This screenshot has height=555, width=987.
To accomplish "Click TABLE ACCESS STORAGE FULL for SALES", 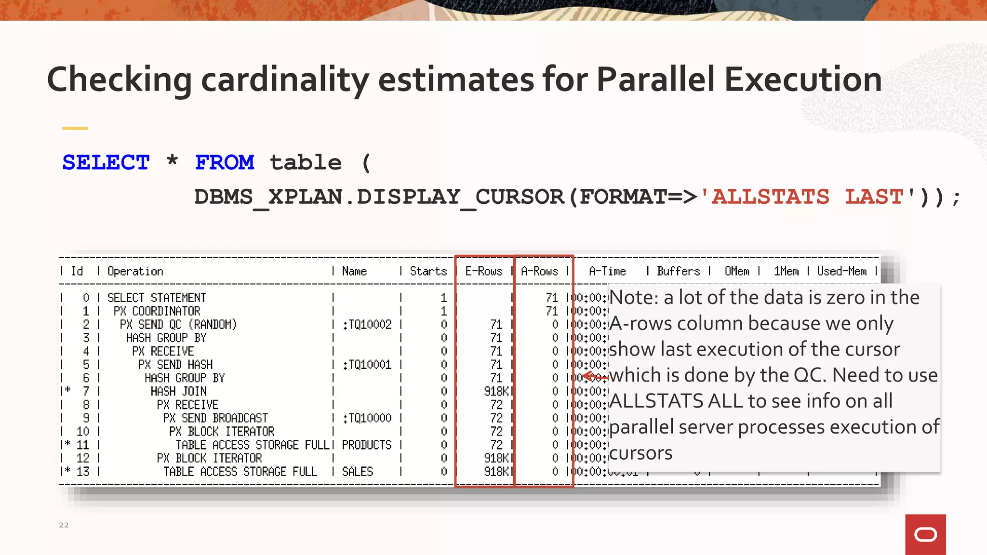I will [240, 472].
